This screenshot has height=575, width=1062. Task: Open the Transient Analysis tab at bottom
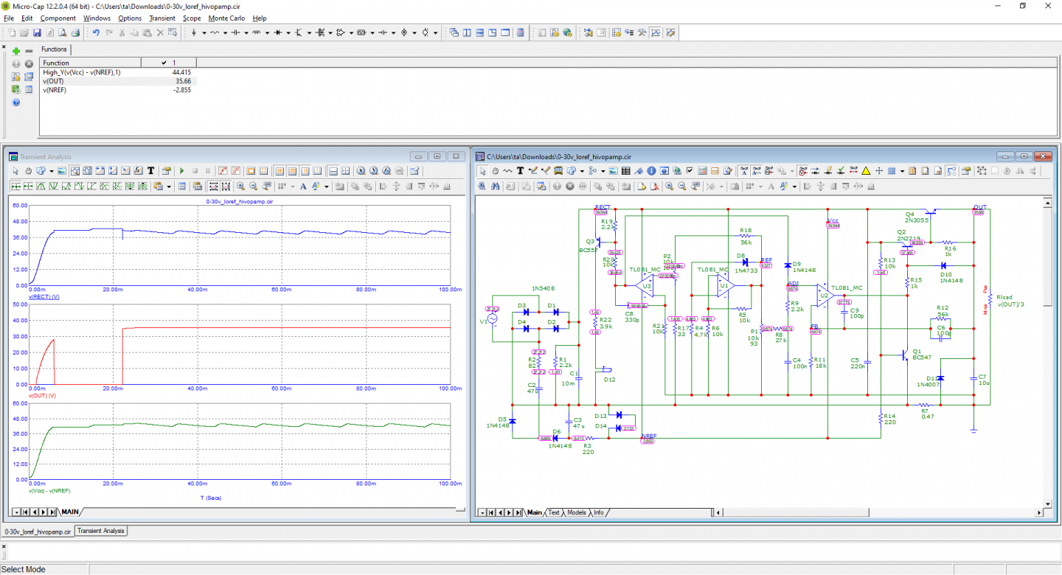pos(101,531)
